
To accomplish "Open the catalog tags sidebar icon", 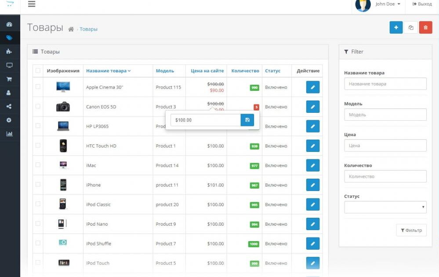I will pos(9,38).
